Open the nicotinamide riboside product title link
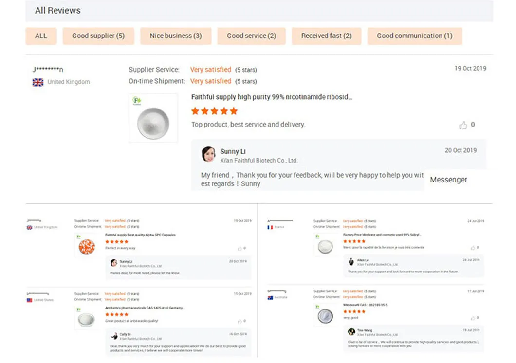This screenshot has width=516, height=363. 272,97
